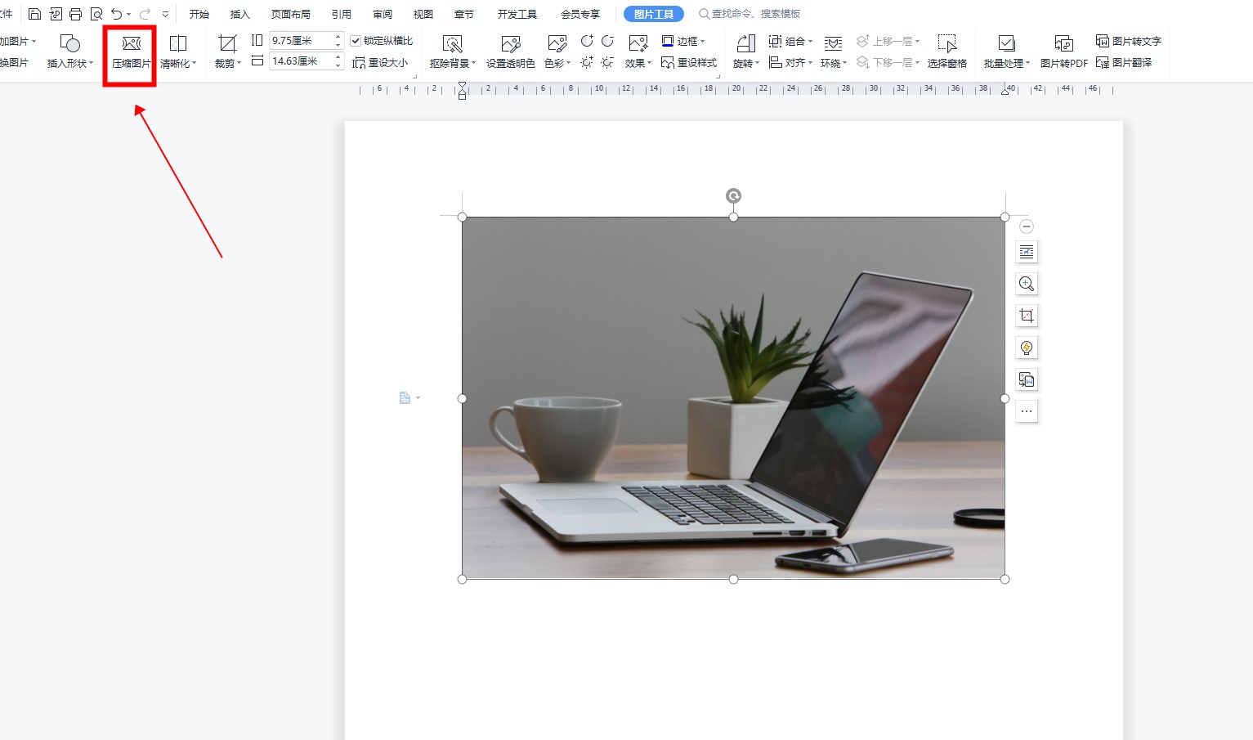Toggle the 锁定纵横比 lock aspect ratio checkbox
This screenshot has height=740, width=1253.
tap(356, 41)
